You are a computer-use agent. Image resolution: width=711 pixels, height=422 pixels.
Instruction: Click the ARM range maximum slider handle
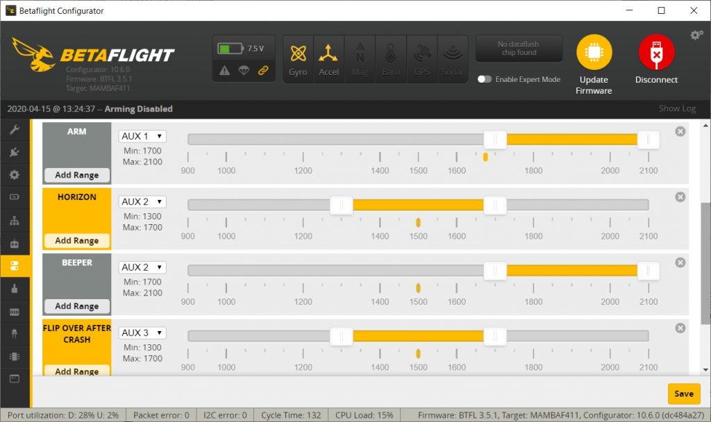coord(649,140)
